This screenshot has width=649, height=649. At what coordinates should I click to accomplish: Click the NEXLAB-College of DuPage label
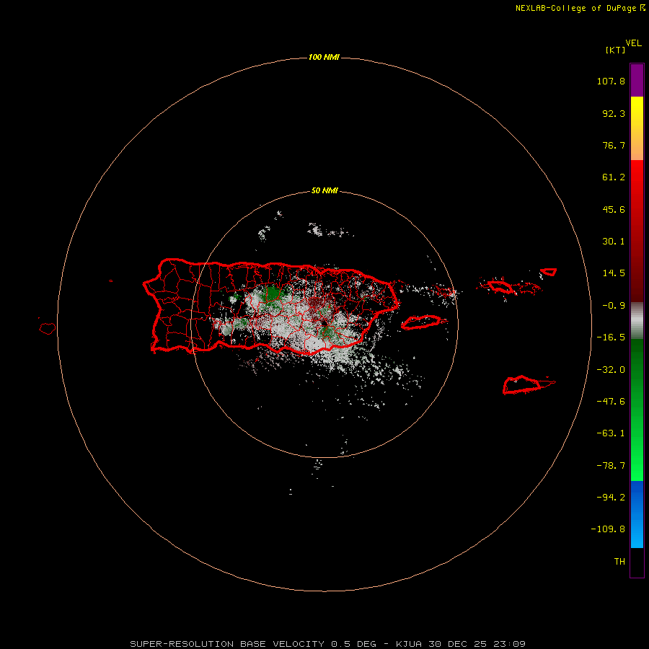pyautogui.click(x=580, y=8)
